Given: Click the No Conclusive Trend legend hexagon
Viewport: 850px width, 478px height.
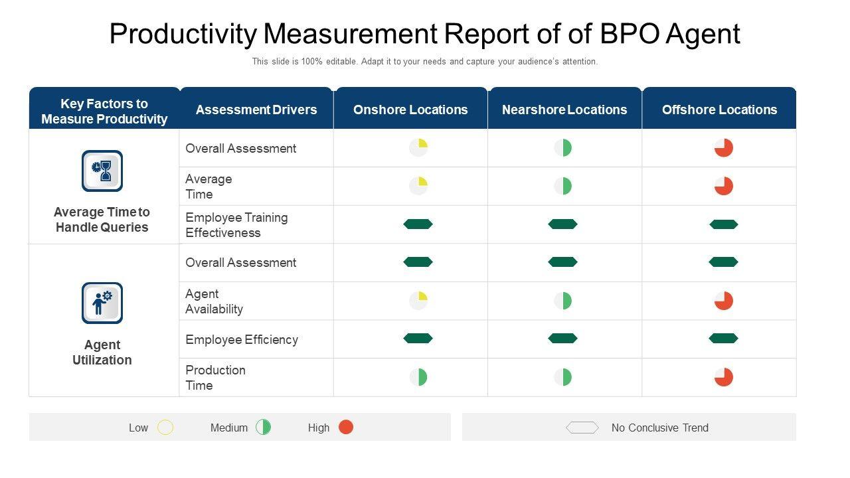Looking at the screenshot, I should coord(582,428).
